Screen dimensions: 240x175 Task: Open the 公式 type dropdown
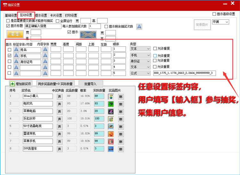click(x=140, y=73)
